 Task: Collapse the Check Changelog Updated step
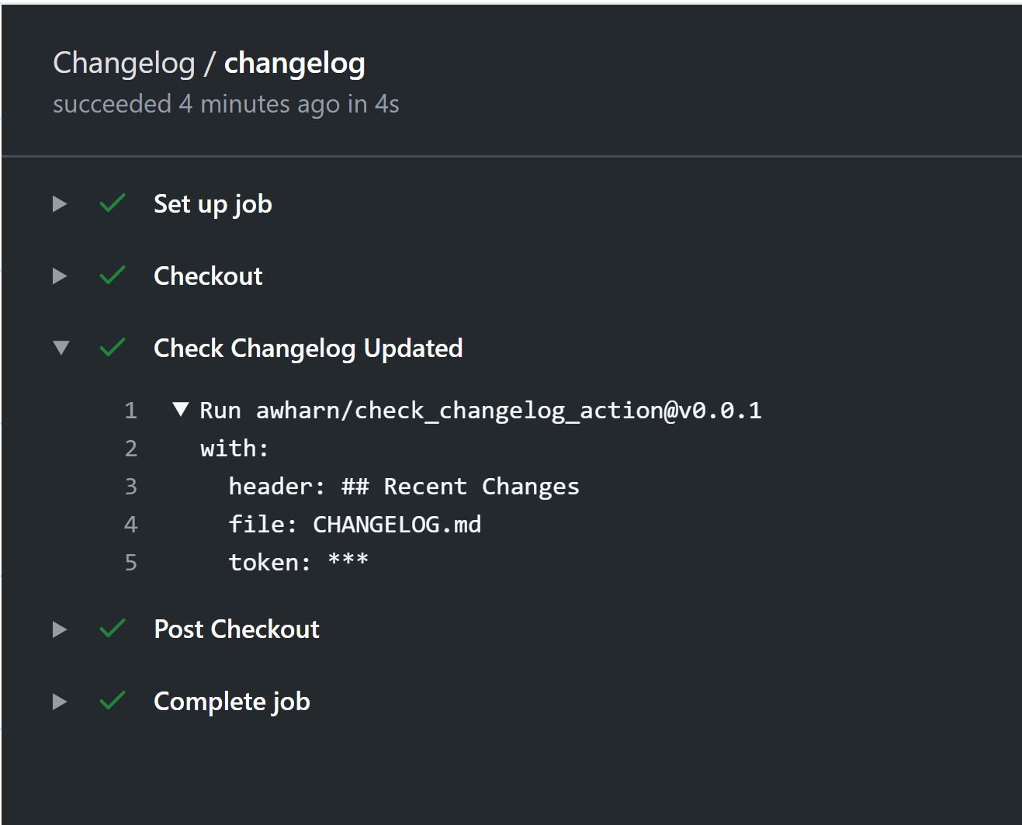pos(61,348)
